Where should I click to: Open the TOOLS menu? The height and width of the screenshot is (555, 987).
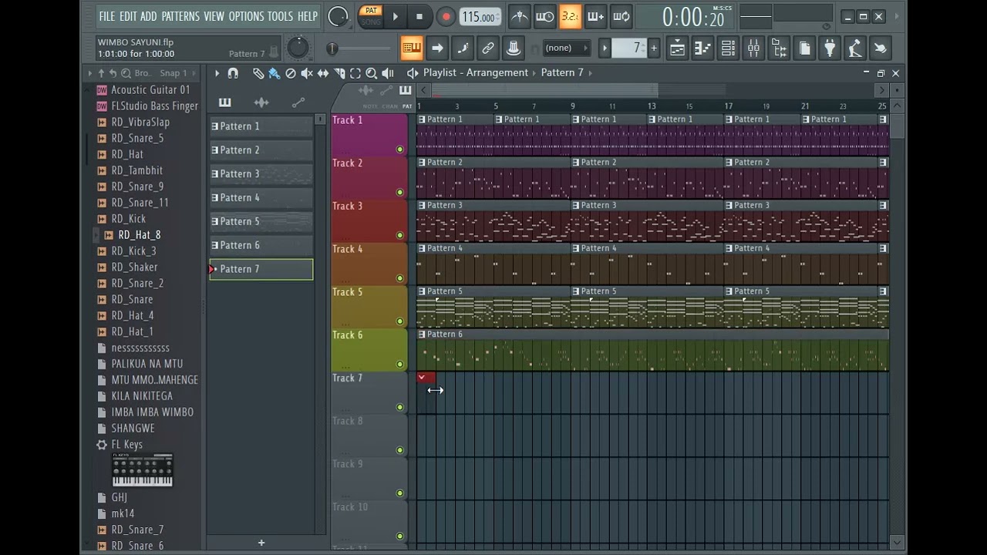point(281,16)
